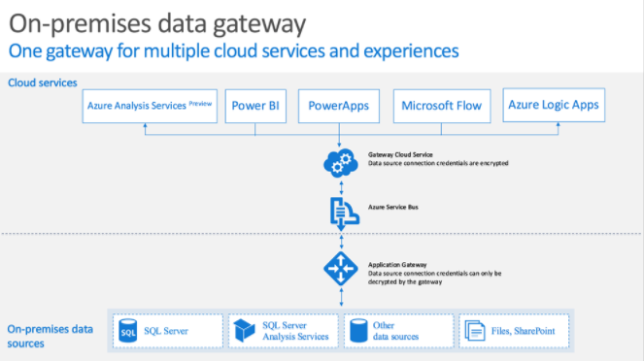Select the Power BI box
Screen dimensions: 644x361
[x=255, y=106]
